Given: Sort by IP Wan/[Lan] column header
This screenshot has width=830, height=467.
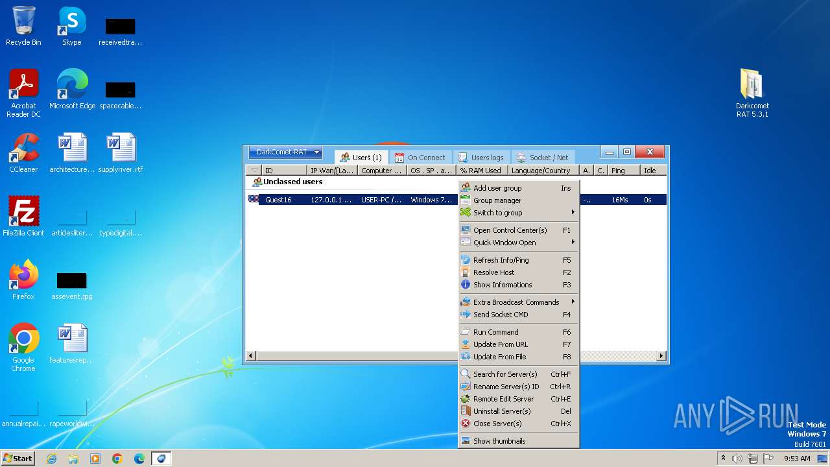Looking at the screenshot, I should point(333,171).
